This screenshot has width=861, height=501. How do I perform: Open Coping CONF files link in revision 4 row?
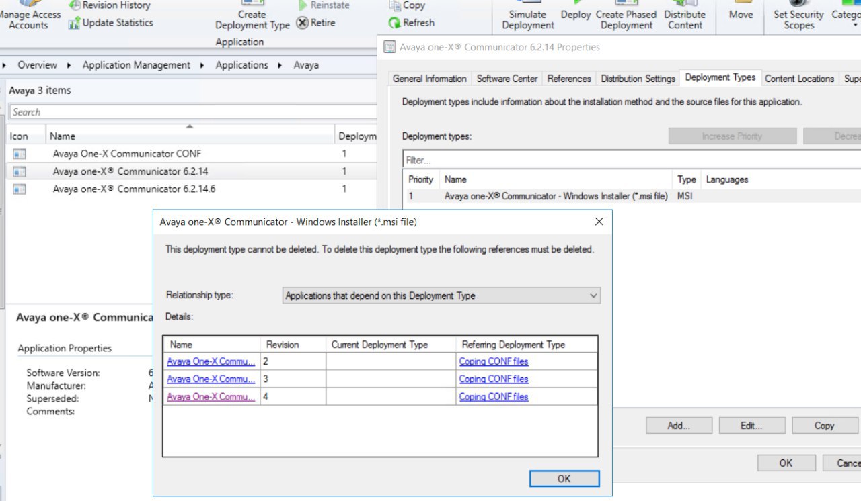(494, 396)
